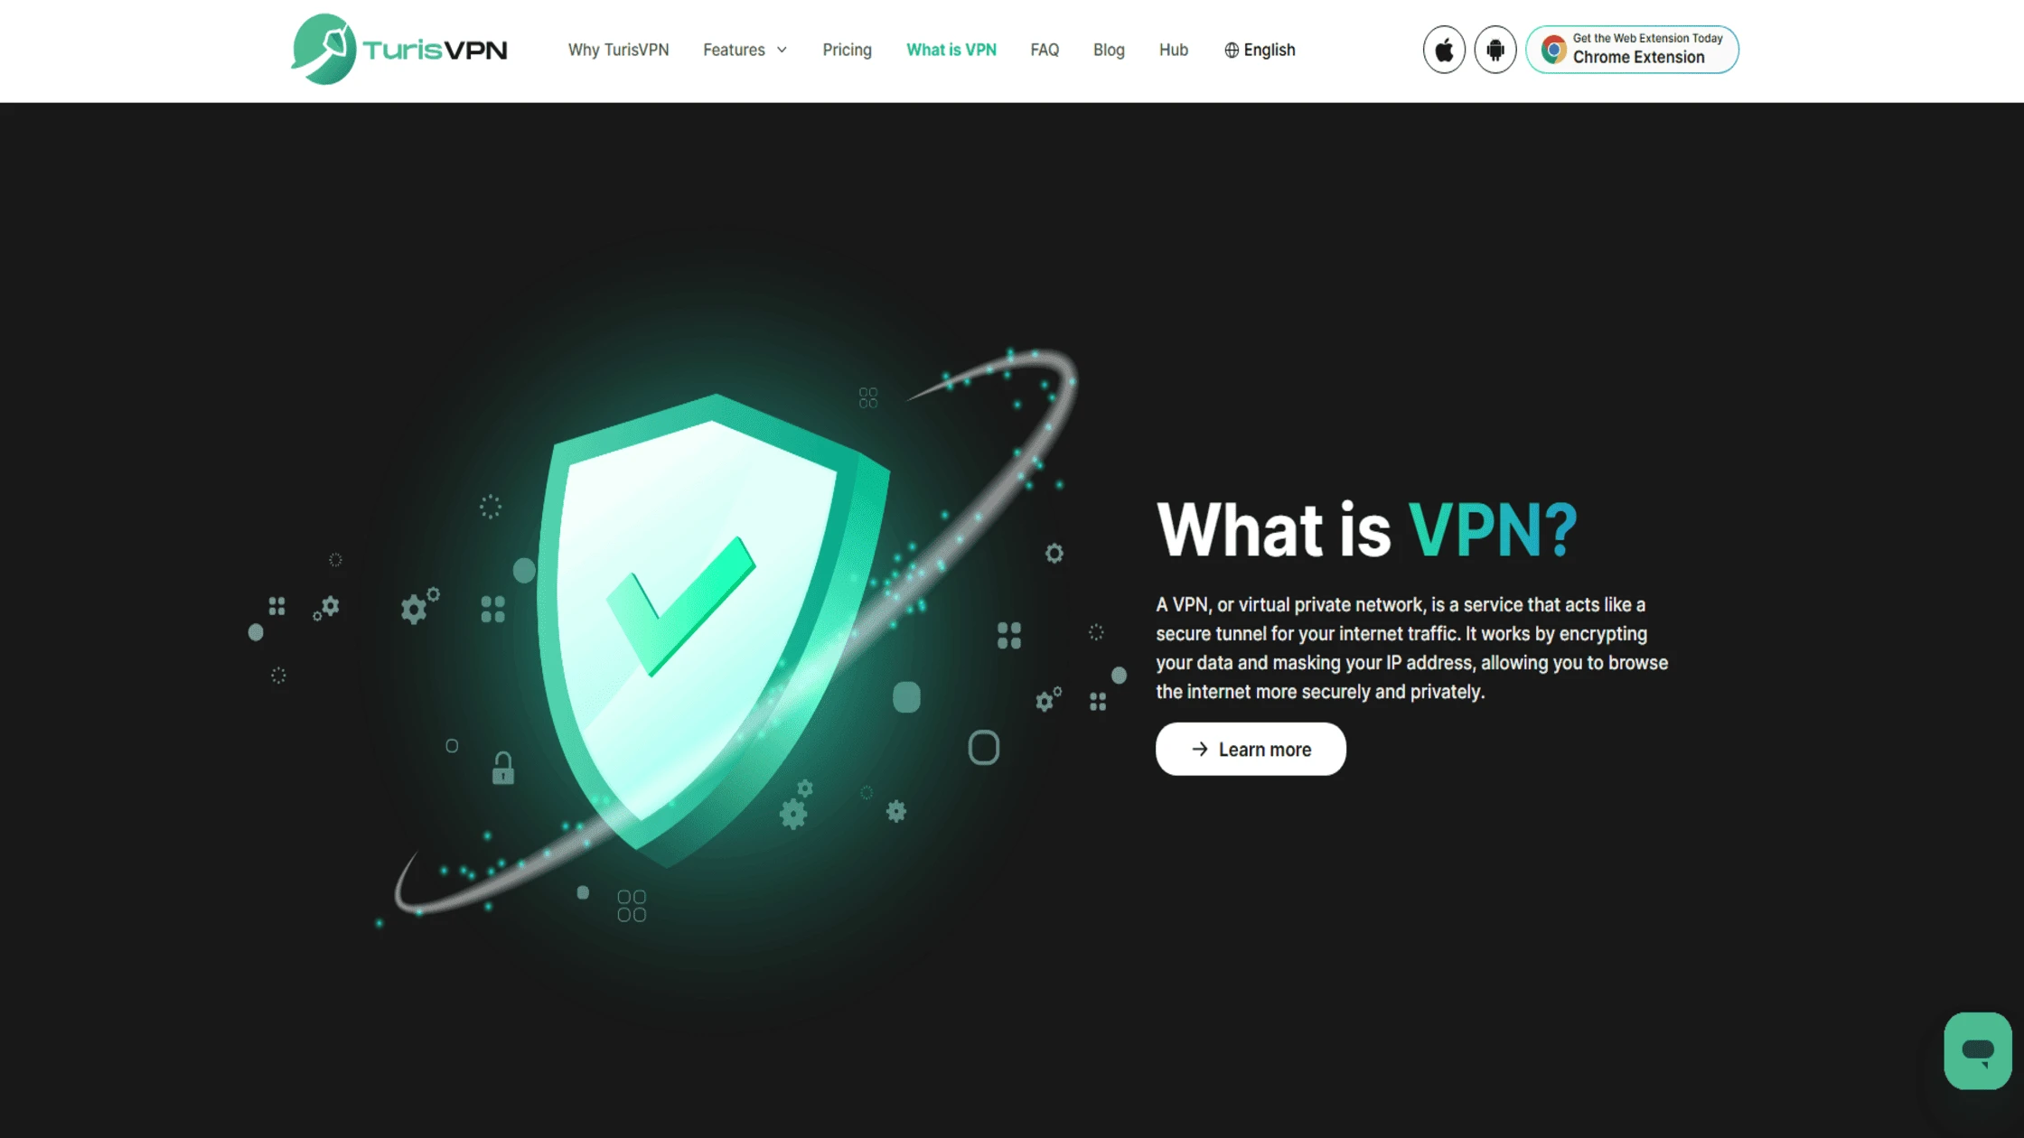This screenshot has width=2024, height=1138.
Task: Open the chat widget bubble
Action: (x=1978, y=1050)
